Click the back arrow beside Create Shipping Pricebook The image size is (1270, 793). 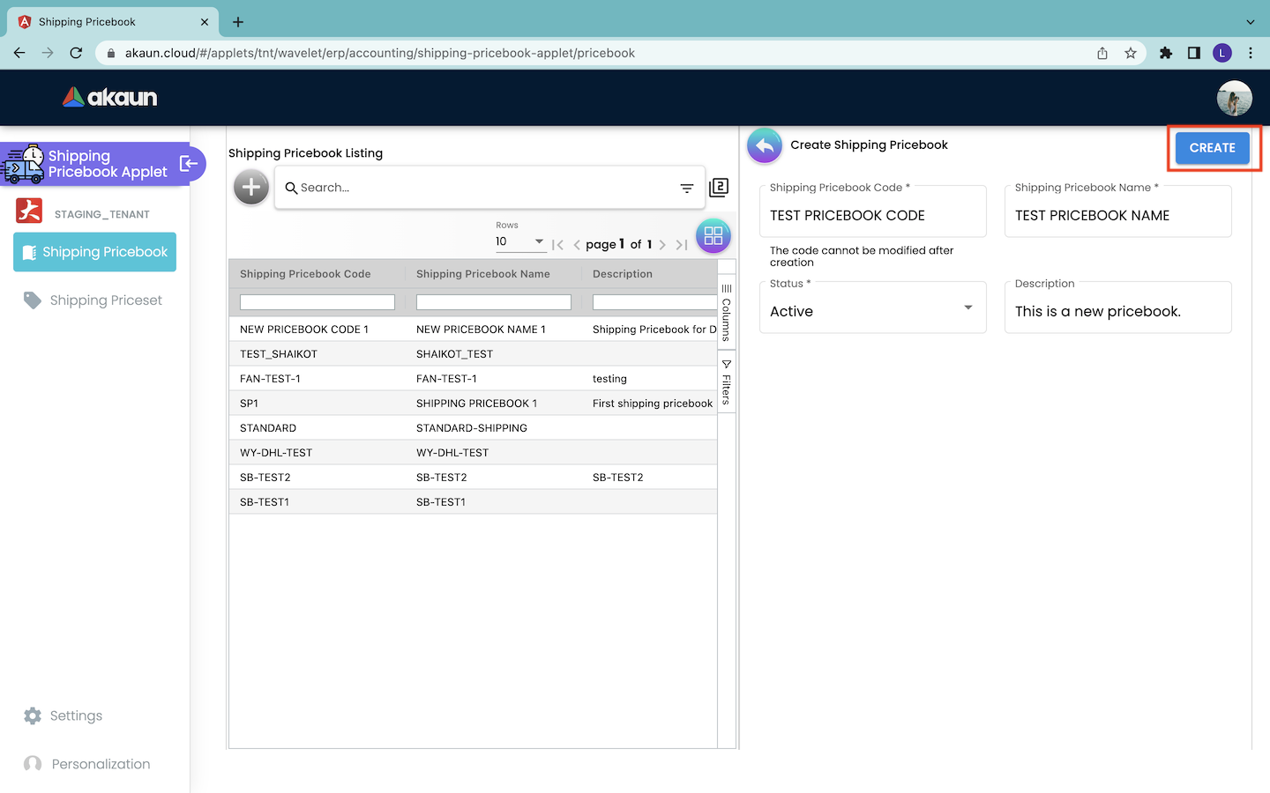click(x=765, y=145)
